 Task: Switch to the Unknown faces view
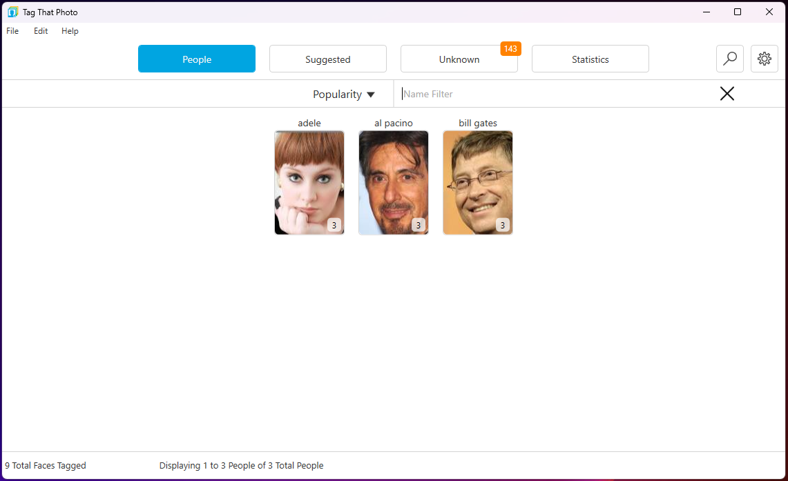click(459, 59)
